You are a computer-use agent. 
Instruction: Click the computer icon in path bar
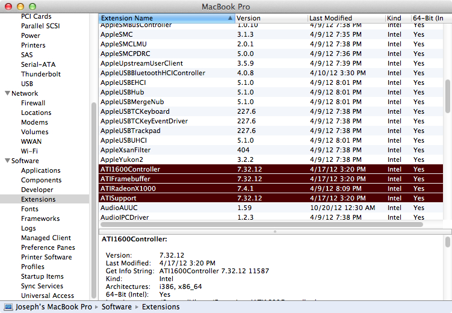8,307
